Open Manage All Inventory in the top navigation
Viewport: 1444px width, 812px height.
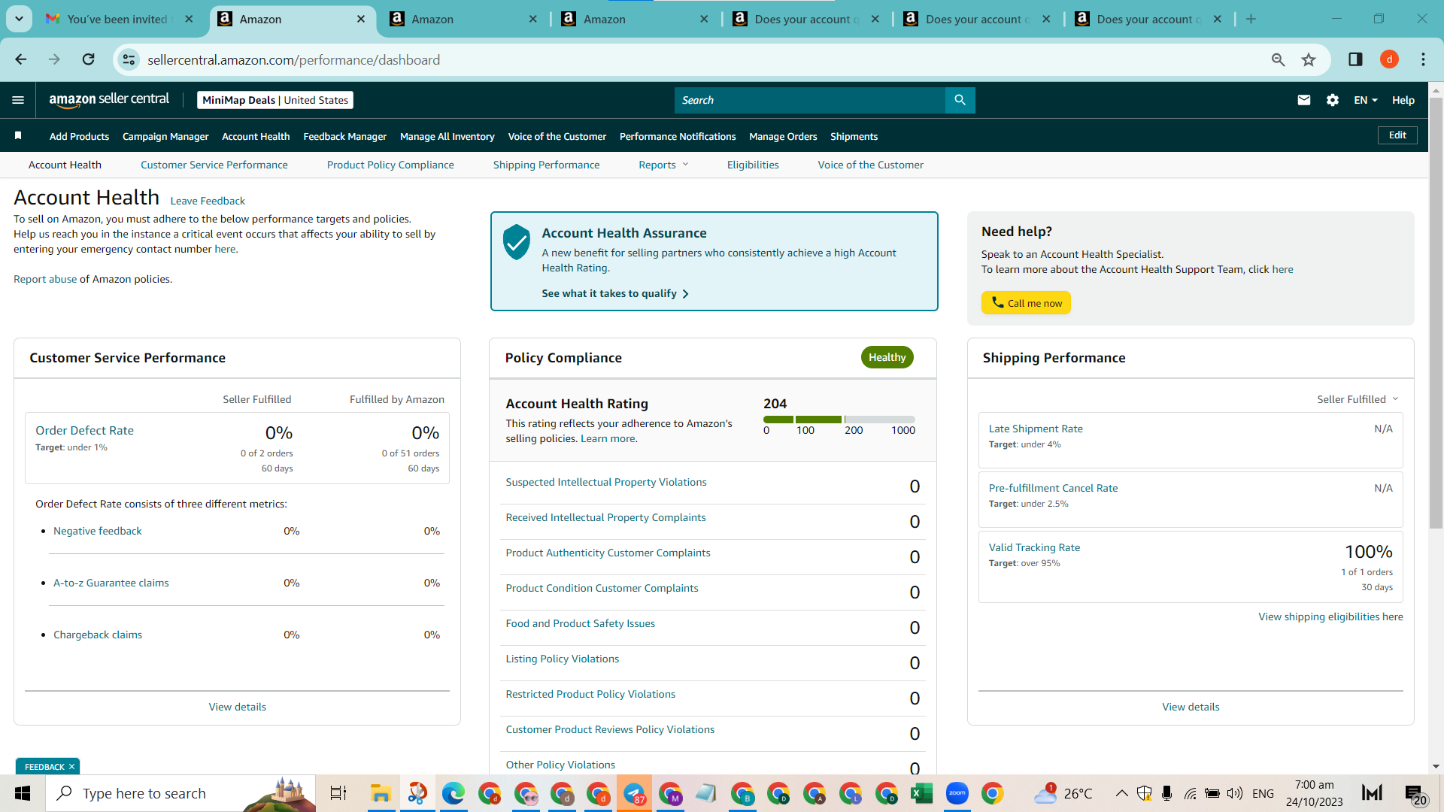[x=447, y=136]
